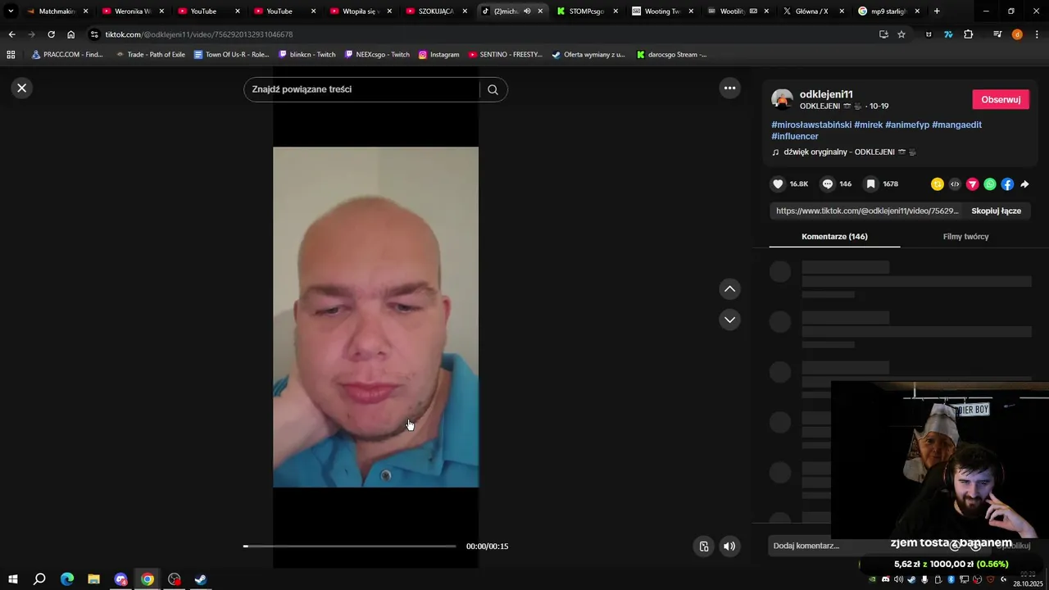Save video with bookmark icon
Screen dimensions: 1049x590
click(x=871, y=184)
